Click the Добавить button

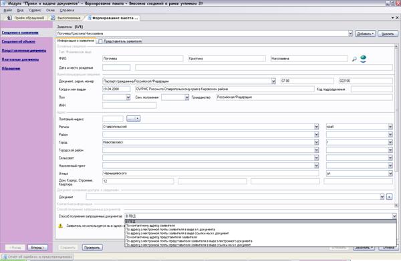(365, 33)
